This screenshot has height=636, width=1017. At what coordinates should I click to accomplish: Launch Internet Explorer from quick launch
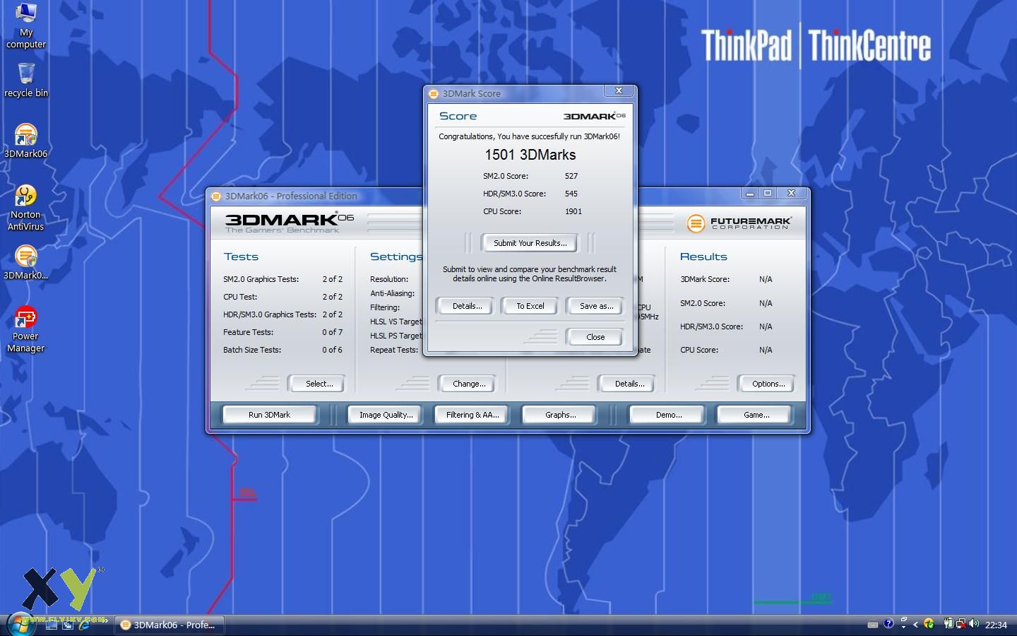click(x=83, y=625)
